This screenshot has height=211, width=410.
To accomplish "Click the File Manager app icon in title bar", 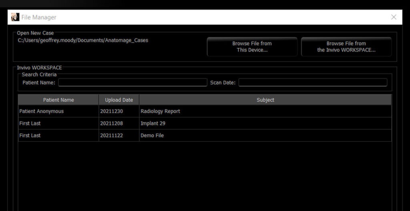I will [15, 17].
